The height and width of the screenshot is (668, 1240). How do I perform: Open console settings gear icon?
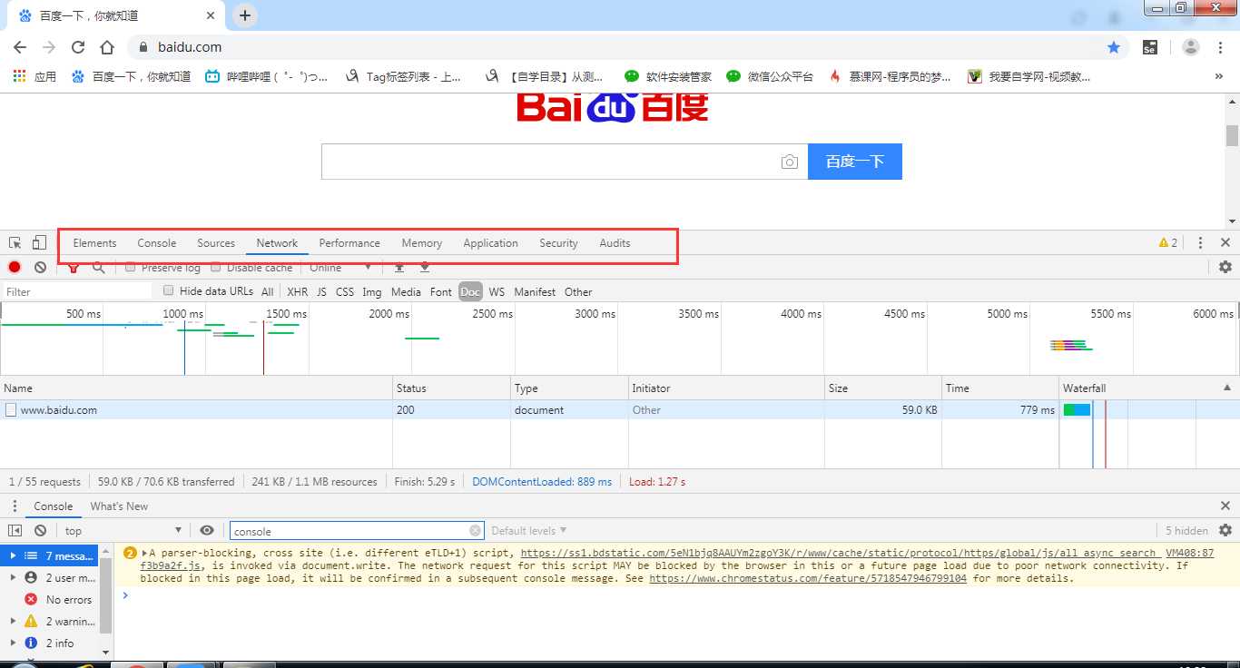coord(1225,530)
